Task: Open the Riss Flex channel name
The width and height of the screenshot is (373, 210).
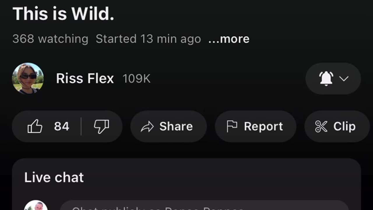Action: (85, 78)
